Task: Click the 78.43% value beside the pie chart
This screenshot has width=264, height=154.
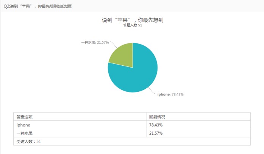Action: click(177, 94)
